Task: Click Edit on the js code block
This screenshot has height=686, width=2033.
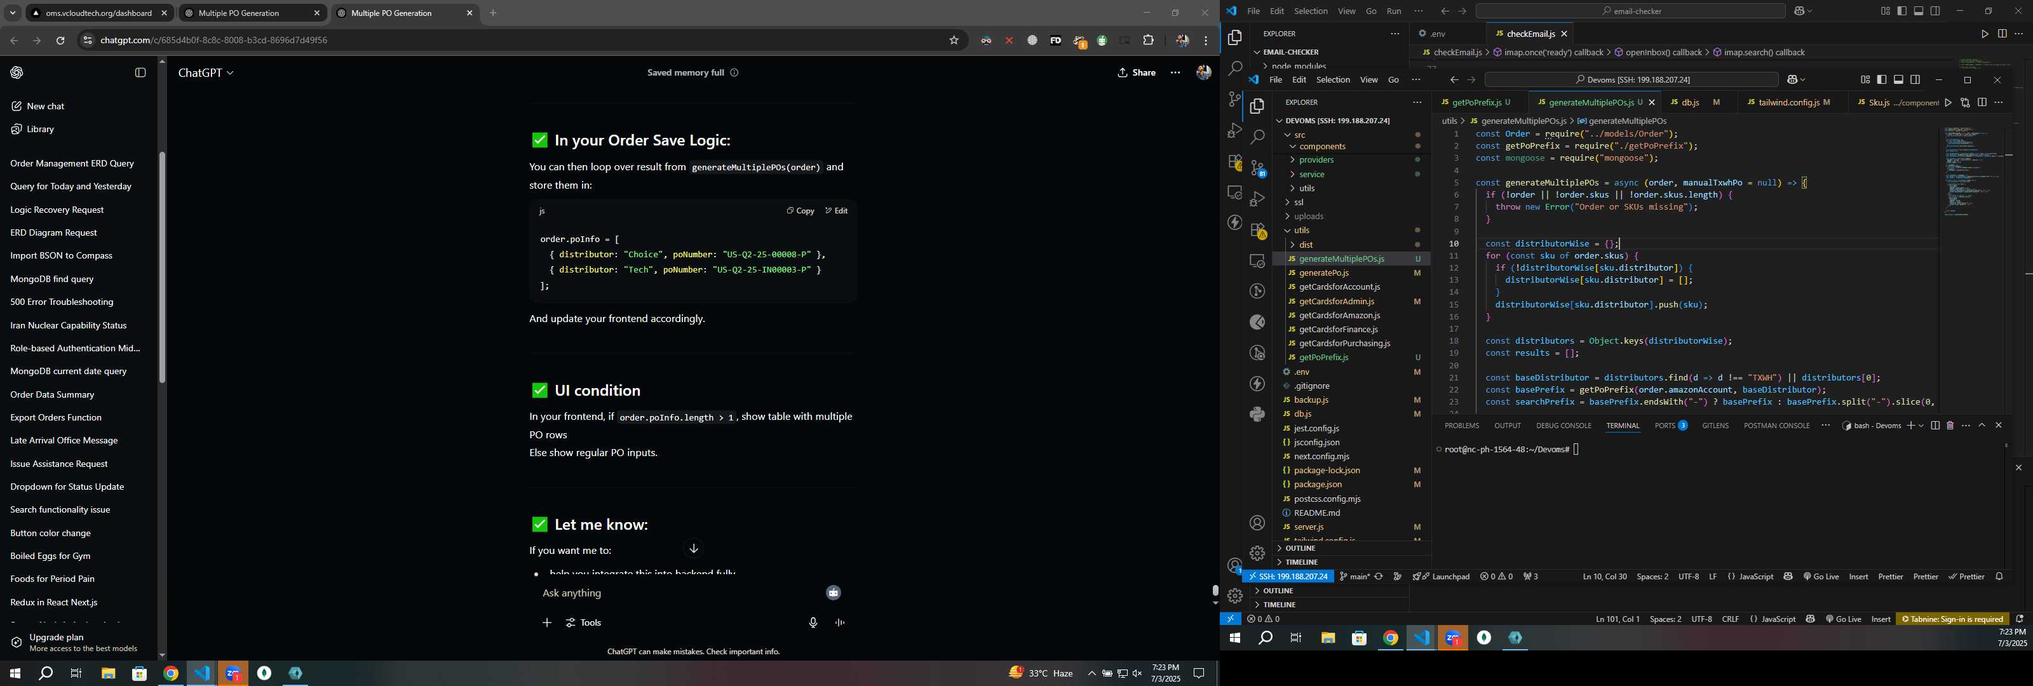Action: [836, 211]
